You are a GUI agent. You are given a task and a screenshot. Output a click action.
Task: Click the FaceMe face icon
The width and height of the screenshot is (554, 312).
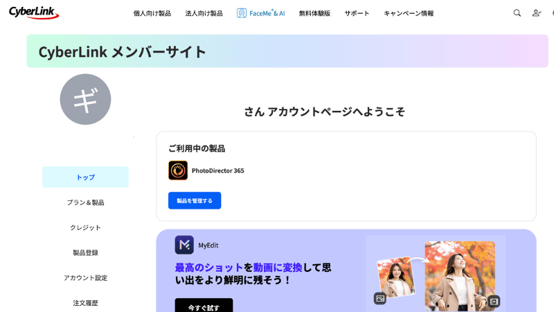241,13
